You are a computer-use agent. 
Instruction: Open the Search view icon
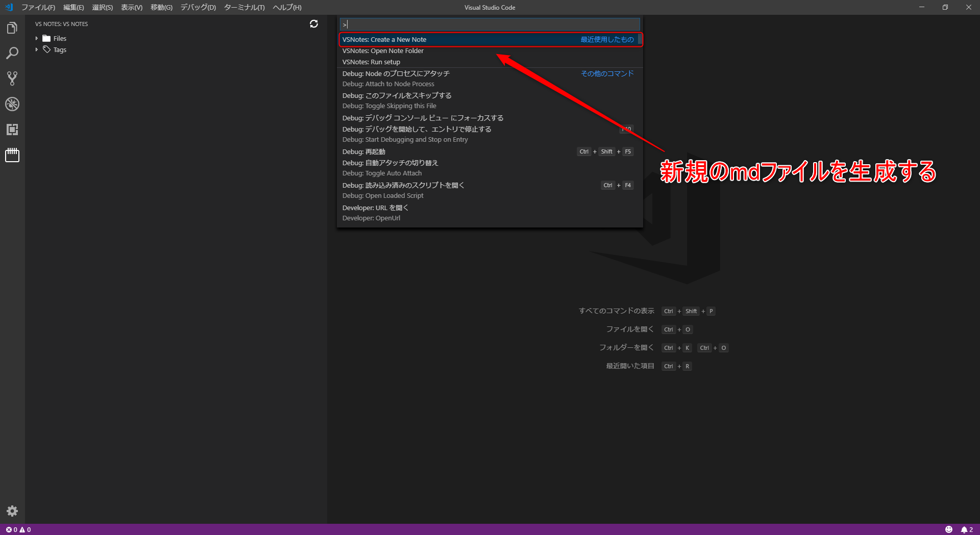[12, 53]
